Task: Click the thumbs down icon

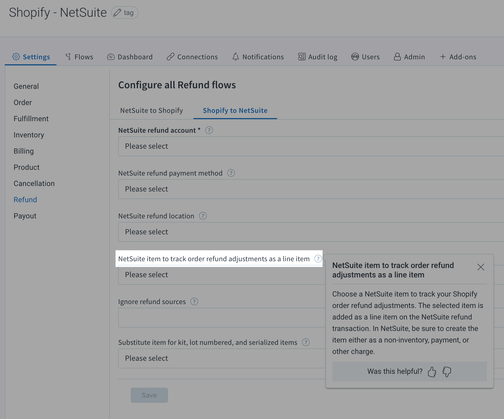Action: [x=447, y=371]
